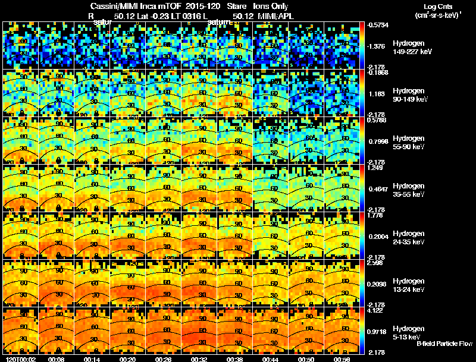Click the 00:14 time label
This screenshot has height=362, width=476.
click(92, 359)
